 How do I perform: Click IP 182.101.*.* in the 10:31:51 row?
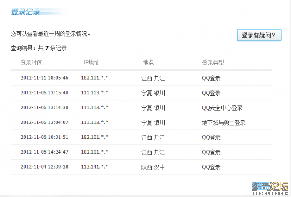(95, 137)
